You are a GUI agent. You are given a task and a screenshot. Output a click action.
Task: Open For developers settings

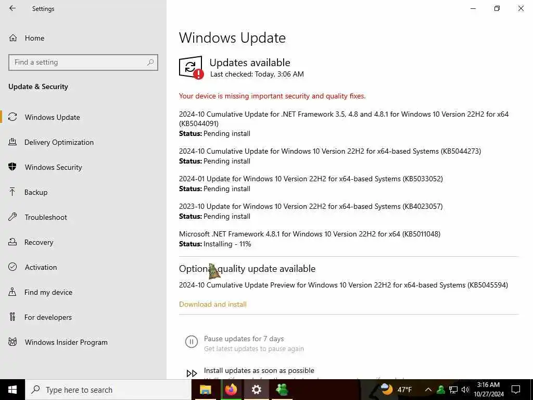(x=48, y=317)
